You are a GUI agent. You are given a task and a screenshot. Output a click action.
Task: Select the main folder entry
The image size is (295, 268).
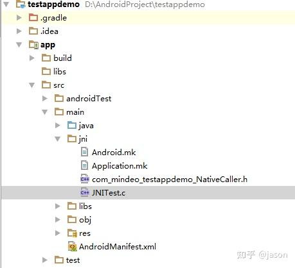[75, 112]
